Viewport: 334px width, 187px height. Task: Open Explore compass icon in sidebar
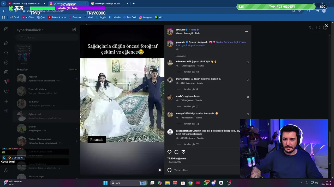click(6, 63)
